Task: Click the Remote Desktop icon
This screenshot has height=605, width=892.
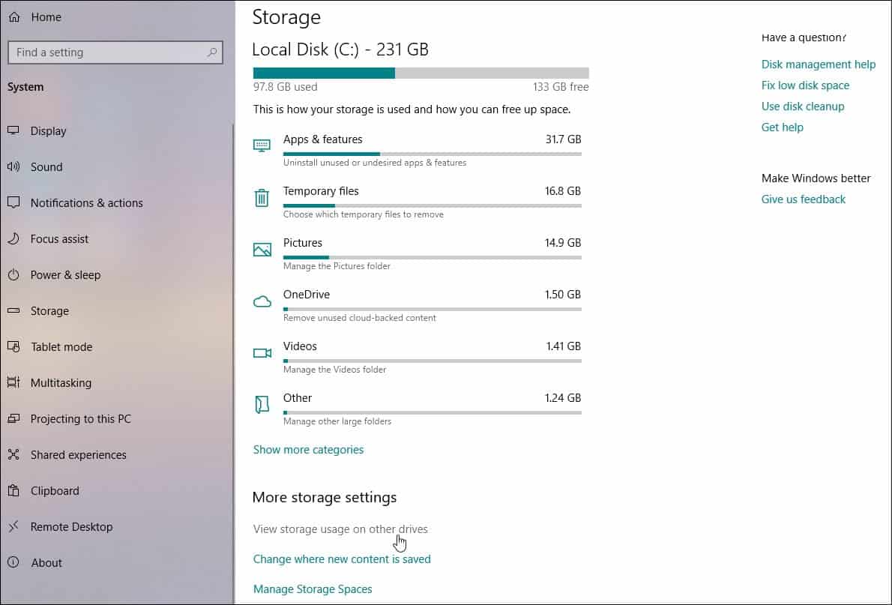Action: tap(13, 526)
